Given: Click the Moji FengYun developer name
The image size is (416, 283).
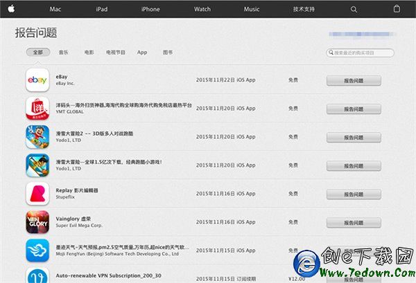Looking at the screenshot, I should click(117, 254).
